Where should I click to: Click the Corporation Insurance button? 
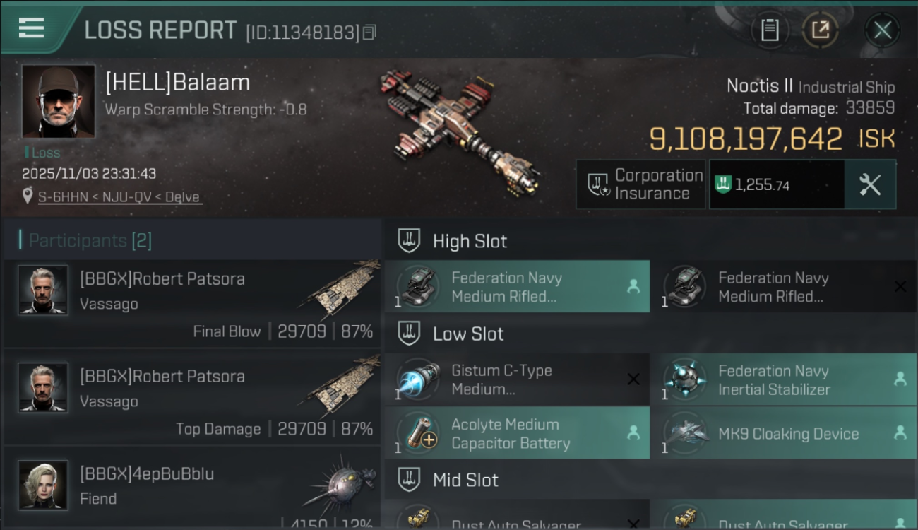(x=640, y=184)
